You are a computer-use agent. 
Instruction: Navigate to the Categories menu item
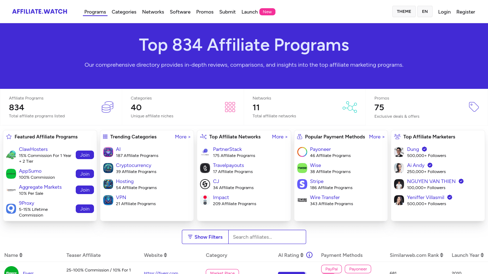(x=124, y=12)
